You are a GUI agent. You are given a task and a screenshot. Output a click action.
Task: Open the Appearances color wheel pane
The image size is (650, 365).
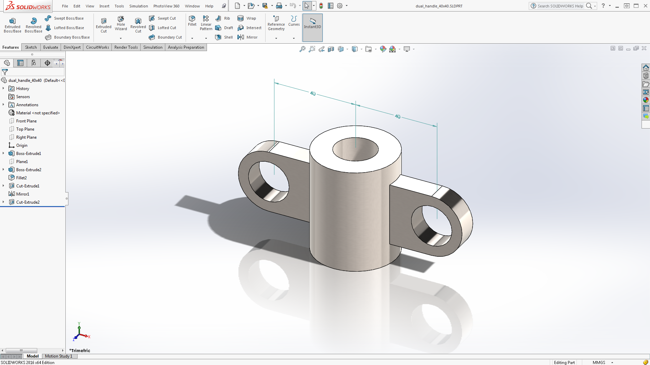[646, 100]
